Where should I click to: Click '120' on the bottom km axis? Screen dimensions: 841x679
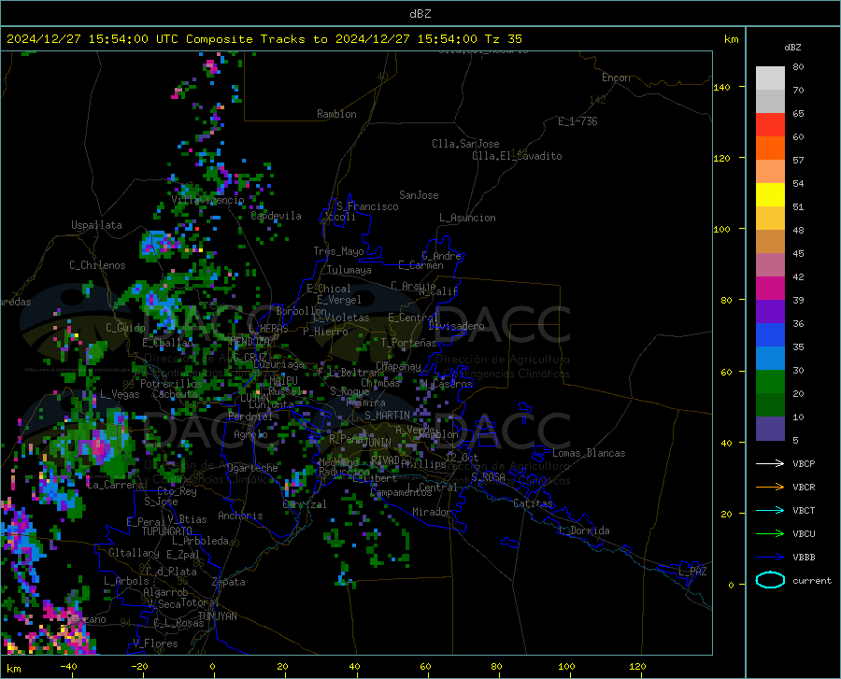(637, 666)
